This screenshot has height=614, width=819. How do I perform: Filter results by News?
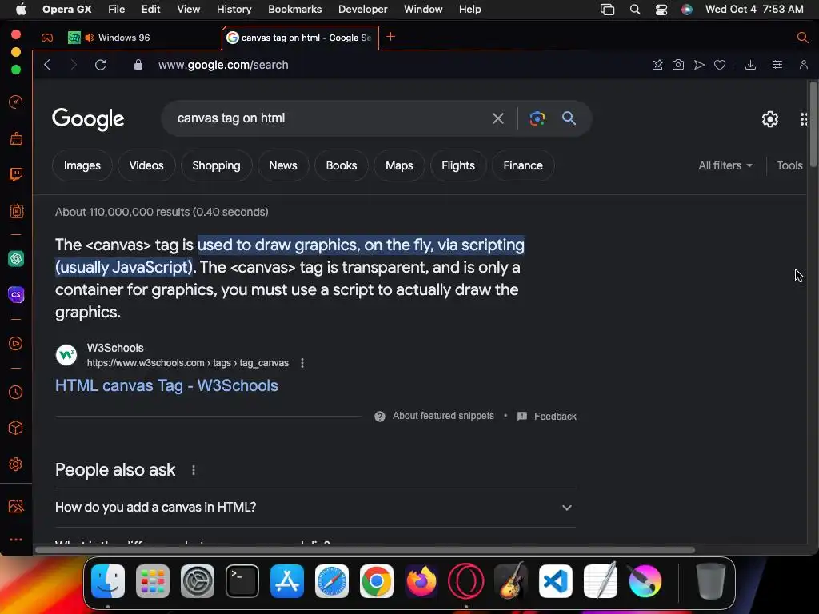click(x=283, y=165)
